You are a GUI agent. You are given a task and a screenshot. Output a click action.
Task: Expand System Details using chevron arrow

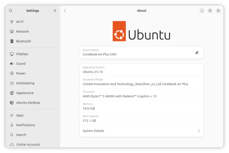pyautogui.click(x=199, y=131)
